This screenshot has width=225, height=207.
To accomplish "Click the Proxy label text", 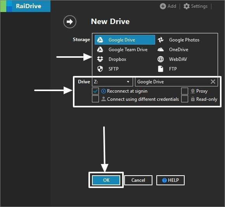I will point(202,91).
